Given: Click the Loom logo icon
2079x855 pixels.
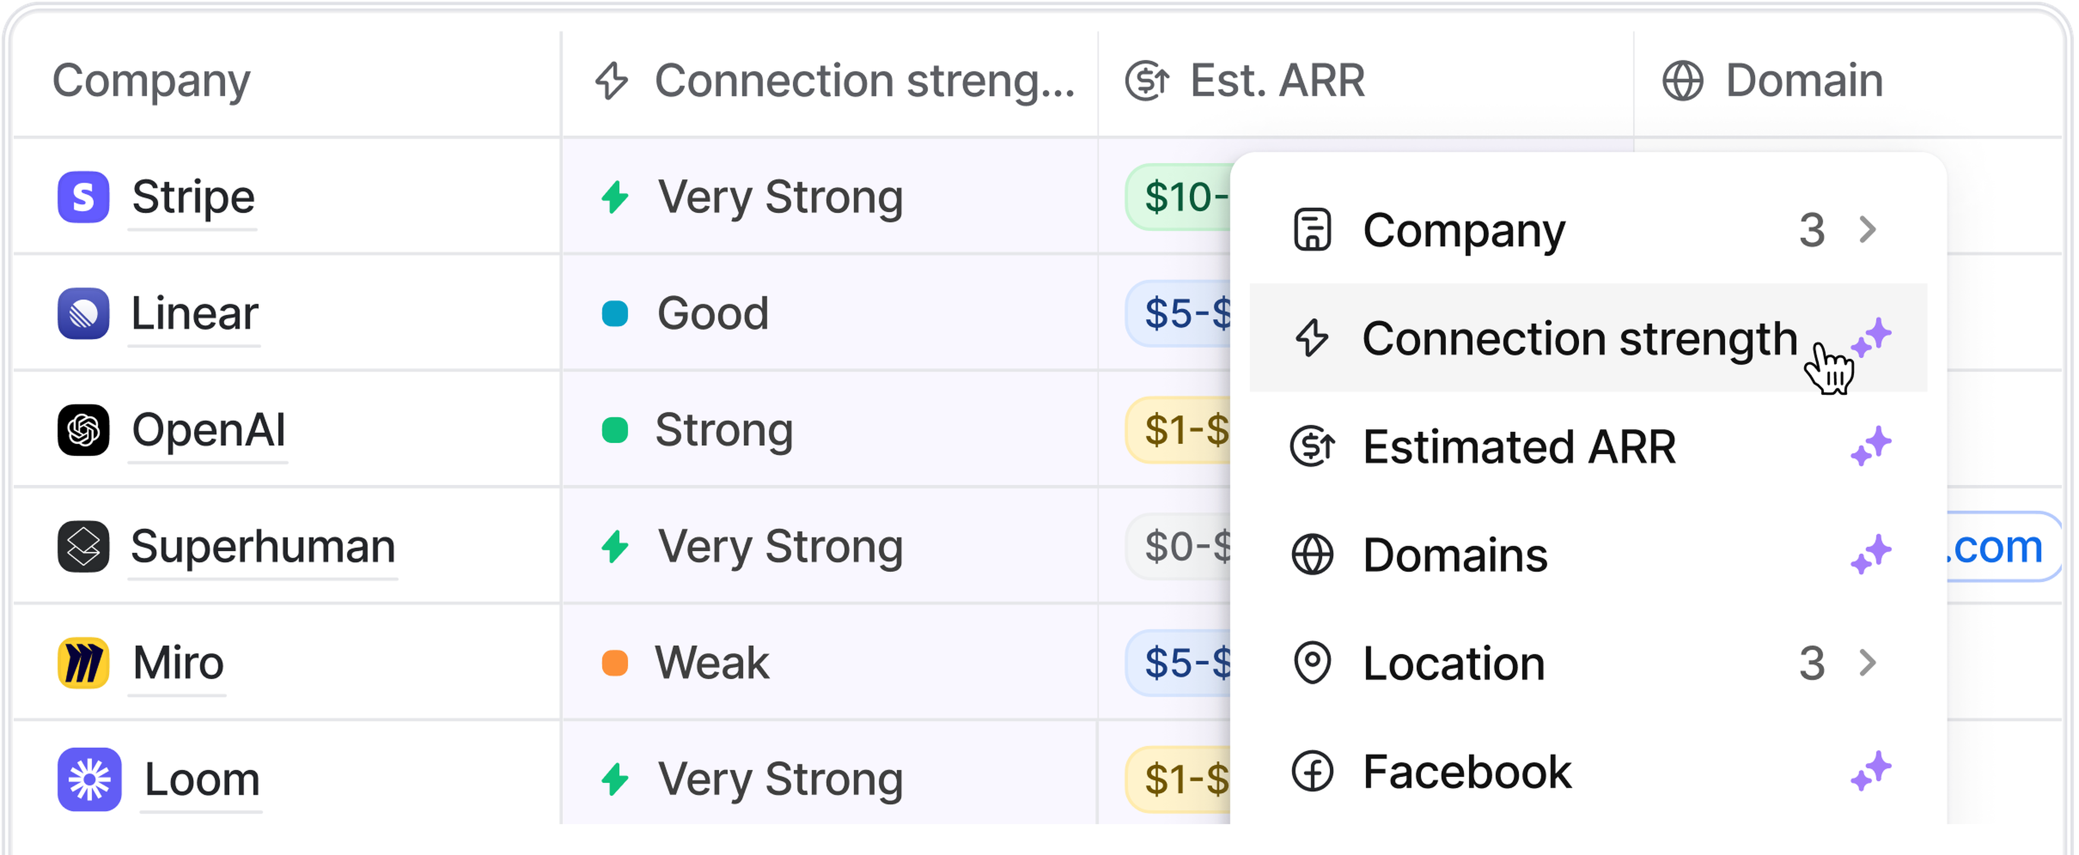Looking at the screenshot, I should coord(89,779).
